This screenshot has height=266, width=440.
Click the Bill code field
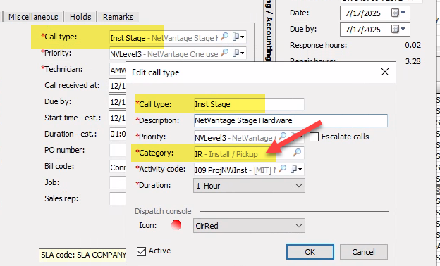tap(118, 167)
